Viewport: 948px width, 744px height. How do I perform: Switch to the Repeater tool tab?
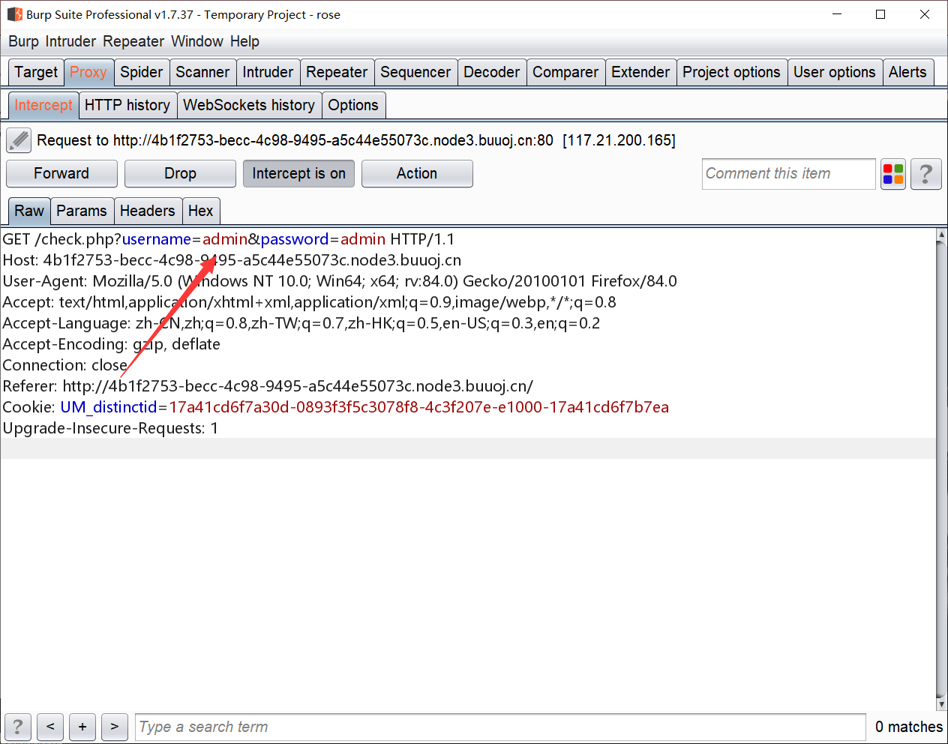pyautogui.click(x=337, y=72)
